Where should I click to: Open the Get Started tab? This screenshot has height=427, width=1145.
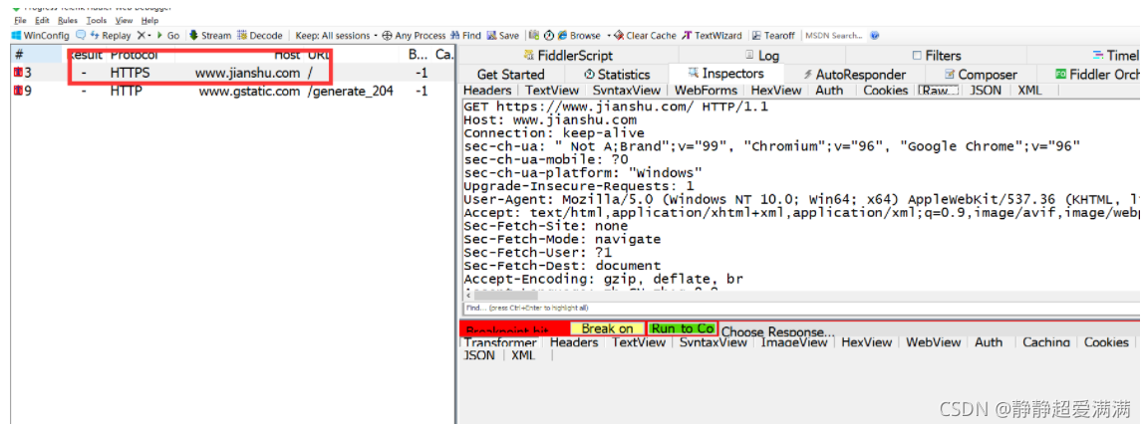click(x=510, y=75)
